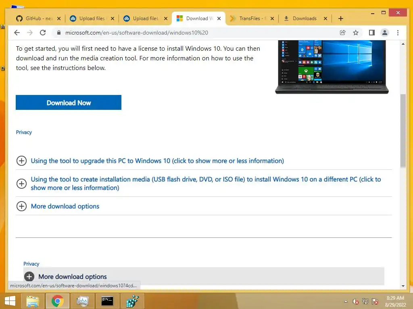Open the Windows Start button
Image resolution: width=413 pixels, height=309 pixels.
tap(10, 301)
